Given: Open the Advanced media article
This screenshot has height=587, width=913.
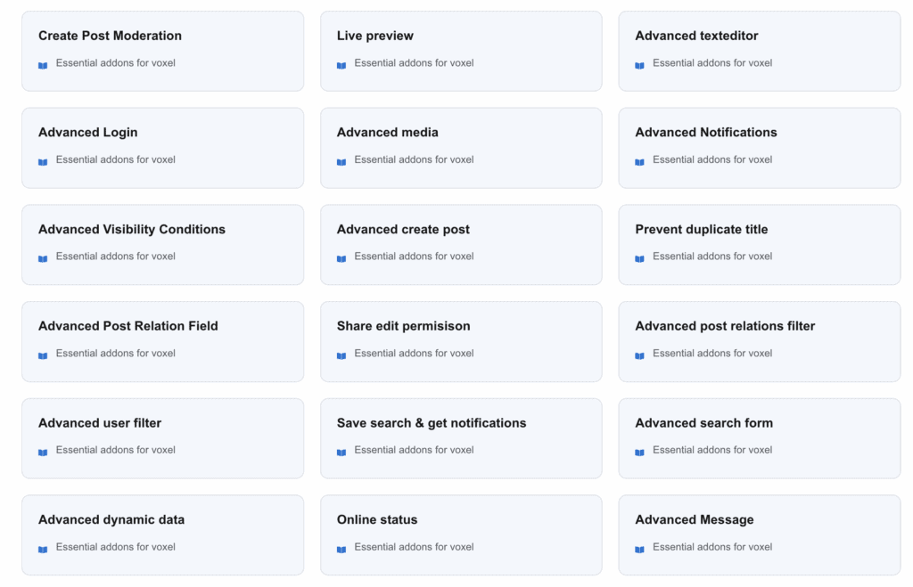Looking at the screenshot, I should (388, 133).
